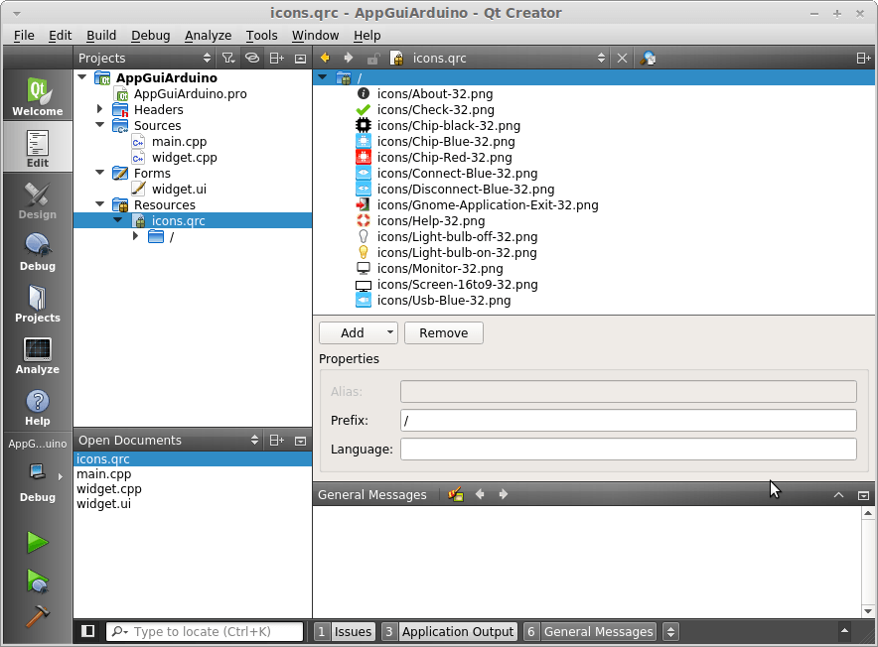Viewport: 878px width, 647px height.
Task: Open Projects mode
Action: (x=38, y=303)
